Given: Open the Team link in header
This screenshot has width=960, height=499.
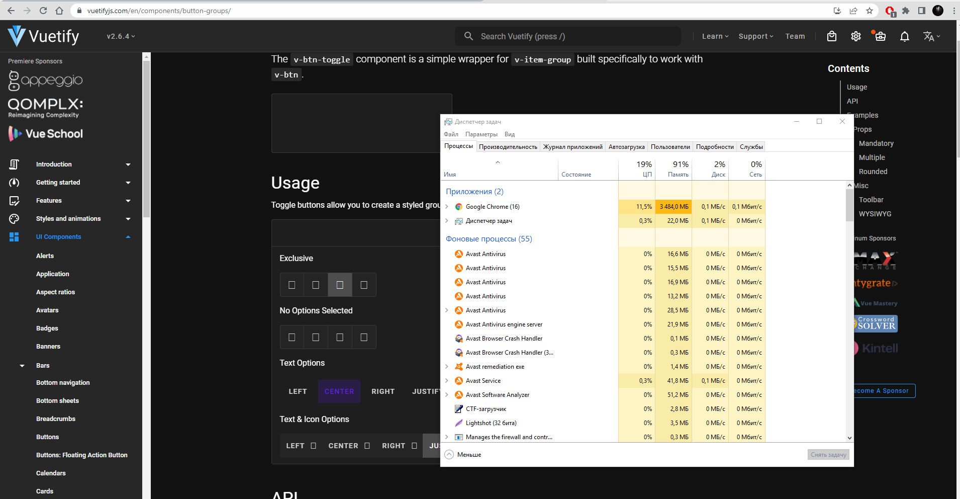Looking at the screenshot, I should pyautogui.click(x=795, y=36).
